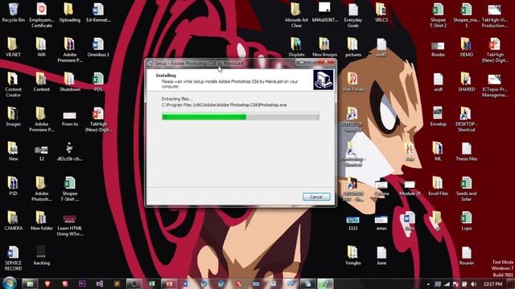Open the PowerPoint taskbar icon
The width and height of the screenshot is (515, 289).
(x=169, y=283)
